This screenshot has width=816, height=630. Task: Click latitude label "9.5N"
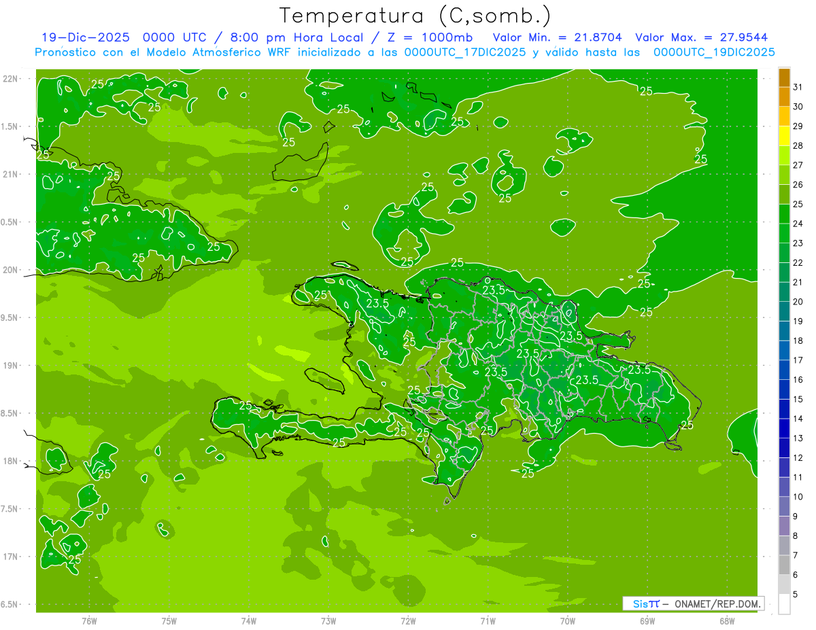coord(10,317)
